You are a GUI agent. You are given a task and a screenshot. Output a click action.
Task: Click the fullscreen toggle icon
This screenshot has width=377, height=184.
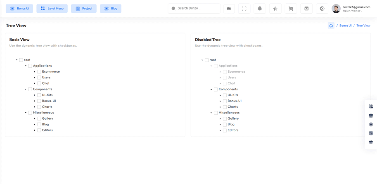pos(244,8)
